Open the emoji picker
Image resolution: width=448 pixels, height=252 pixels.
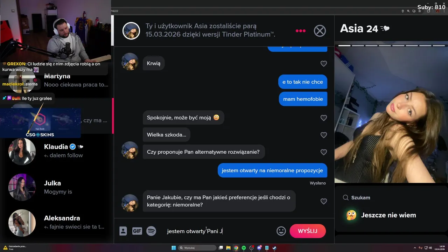point(281,231)
